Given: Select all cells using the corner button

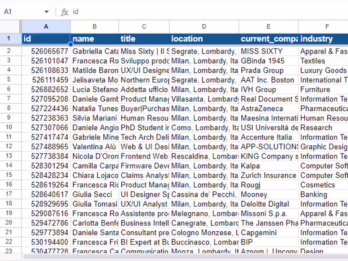Looking at the screenshot, I should click(x=10, y=27).
